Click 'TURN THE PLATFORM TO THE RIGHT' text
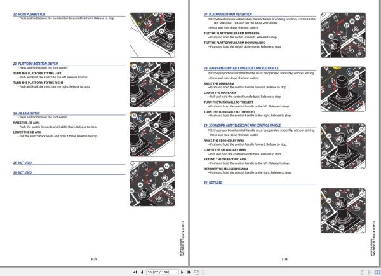 (38, 83)
